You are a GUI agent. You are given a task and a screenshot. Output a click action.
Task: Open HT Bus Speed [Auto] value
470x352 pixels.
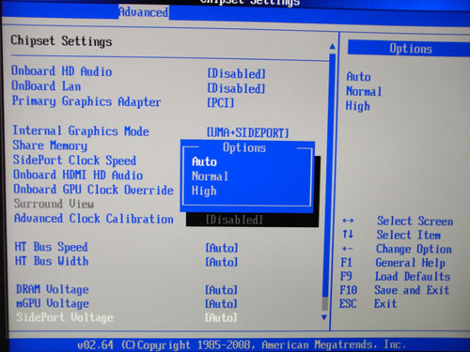coord(222,248)
